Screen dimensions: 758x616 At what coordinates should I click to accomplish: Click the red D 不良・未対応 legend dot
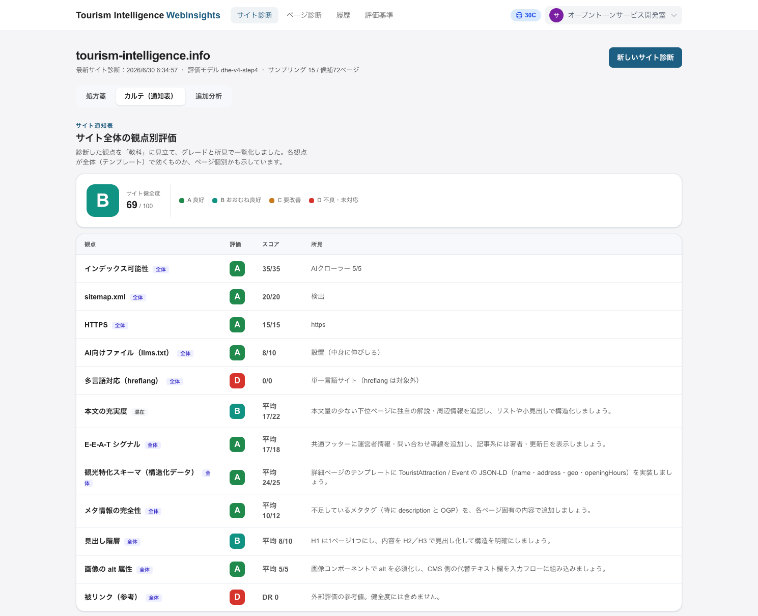click(312, 201)
